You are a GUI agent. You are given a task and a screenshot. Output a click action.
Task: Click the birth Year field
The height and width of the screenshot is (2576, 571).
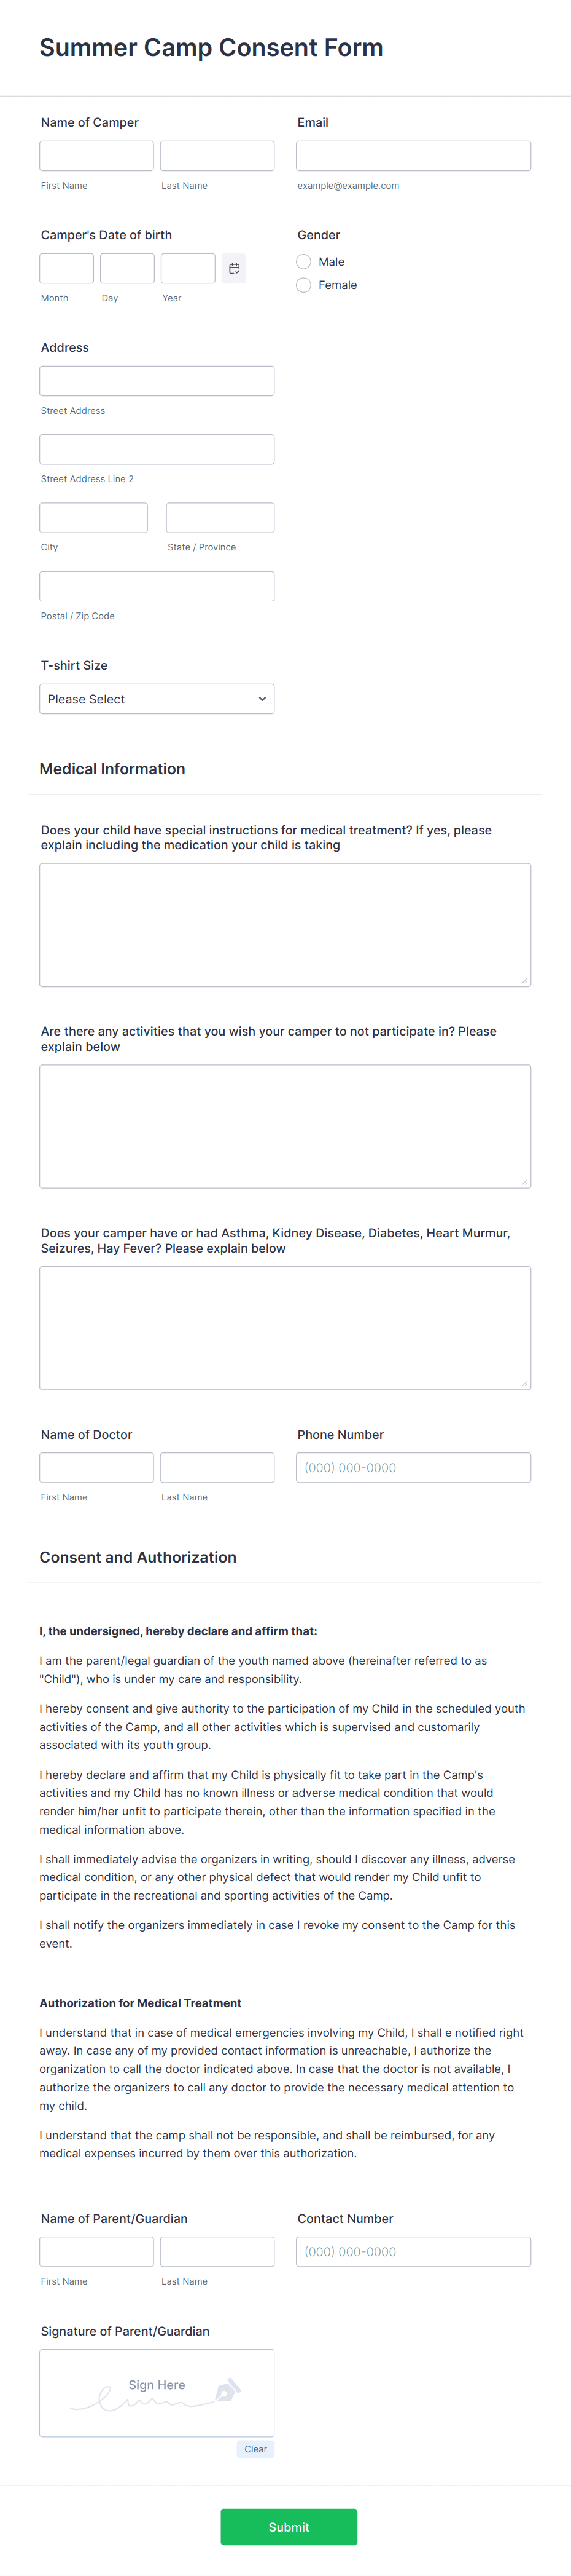tap(188, 268)
